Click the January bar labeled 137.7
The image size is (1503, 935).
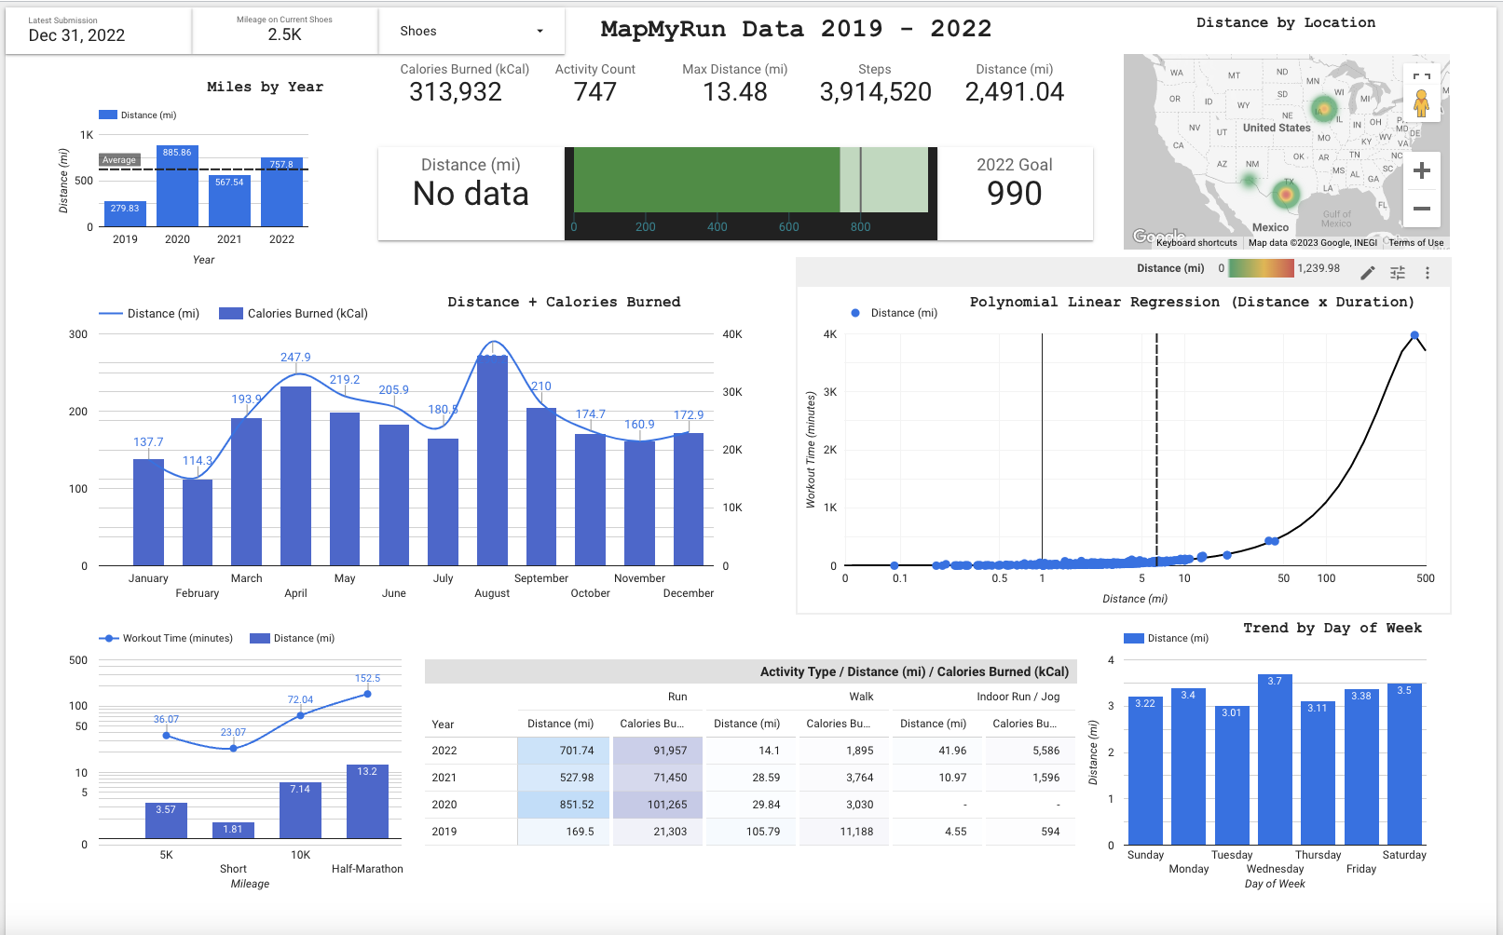coord(148,512)
